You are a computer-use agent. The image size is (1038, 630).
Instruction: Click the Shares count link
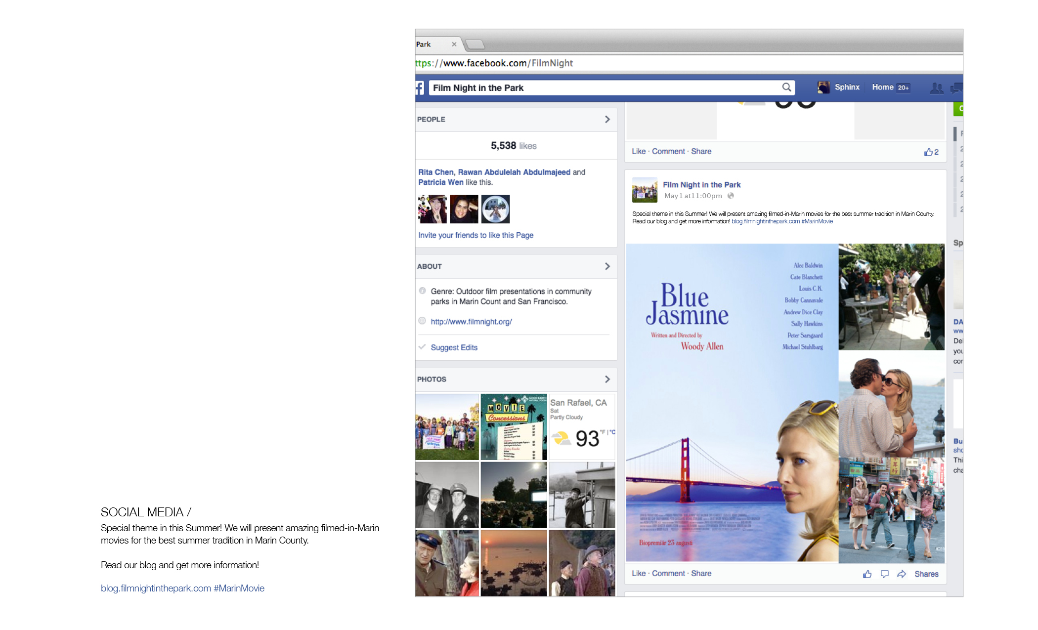926,574
